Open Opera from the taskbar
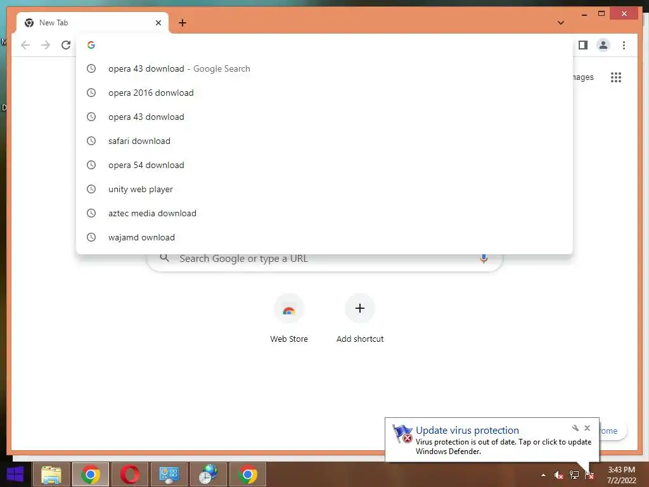 pos(130,474)
